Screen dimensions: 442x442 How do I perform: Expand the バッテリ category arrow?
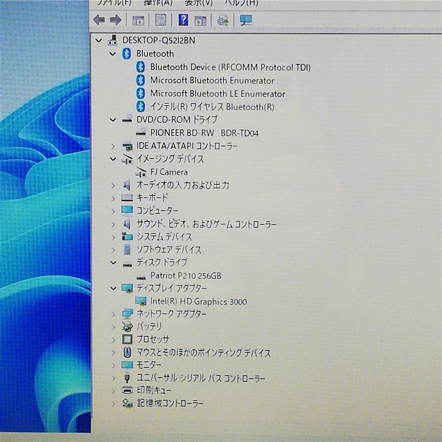coord(113,327)
